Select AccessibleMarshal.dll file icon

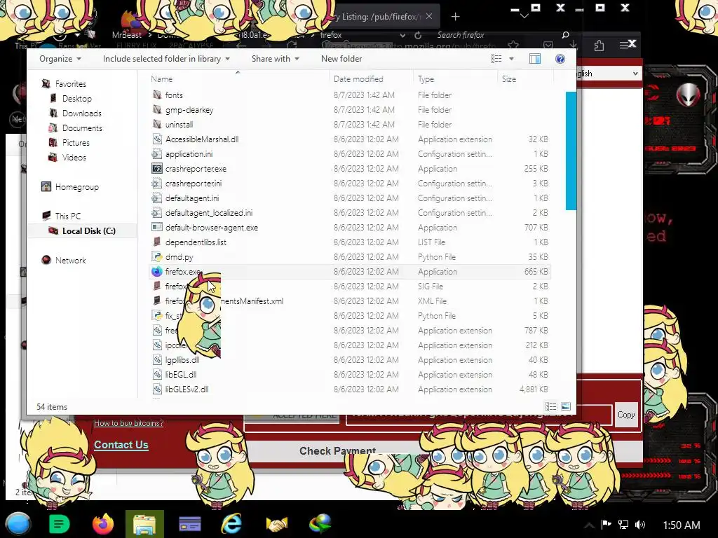pyautogui.click(x=157, y=139)
